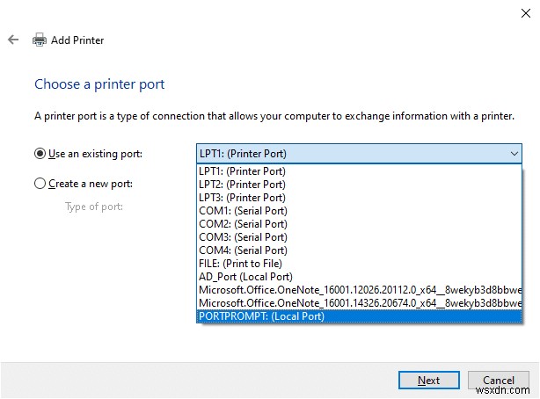Collapse the existing port dropdown arrow
540x399 pixels.
514,154
